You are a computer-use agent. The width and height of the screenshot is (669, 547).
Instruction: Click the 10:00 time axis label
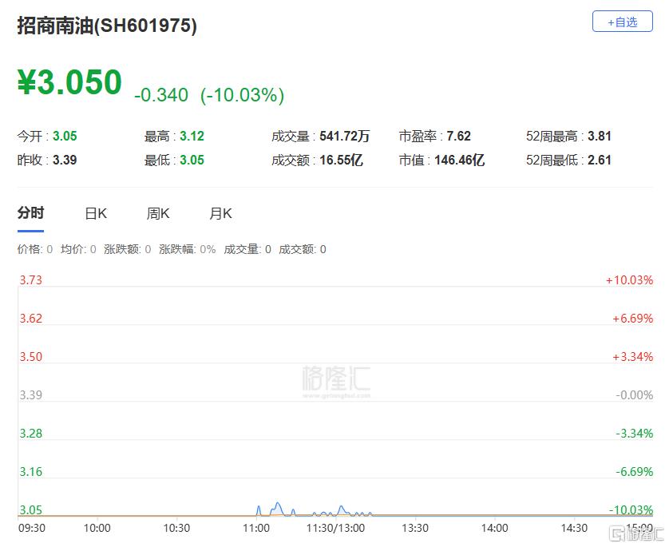point(97,528)
